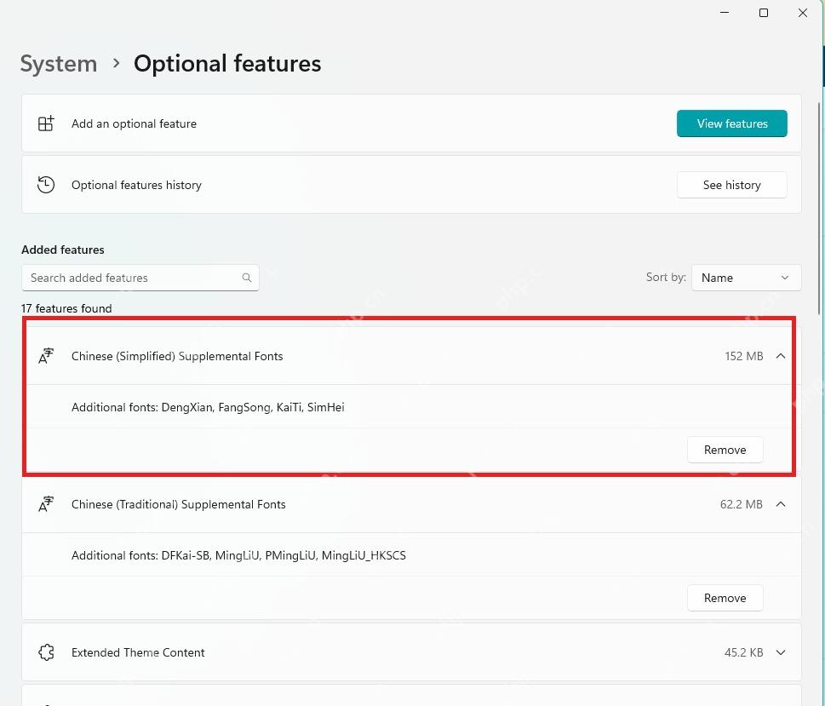
Task: Click the Extended Theme Content puzzle icon
Action: [46, 652]
